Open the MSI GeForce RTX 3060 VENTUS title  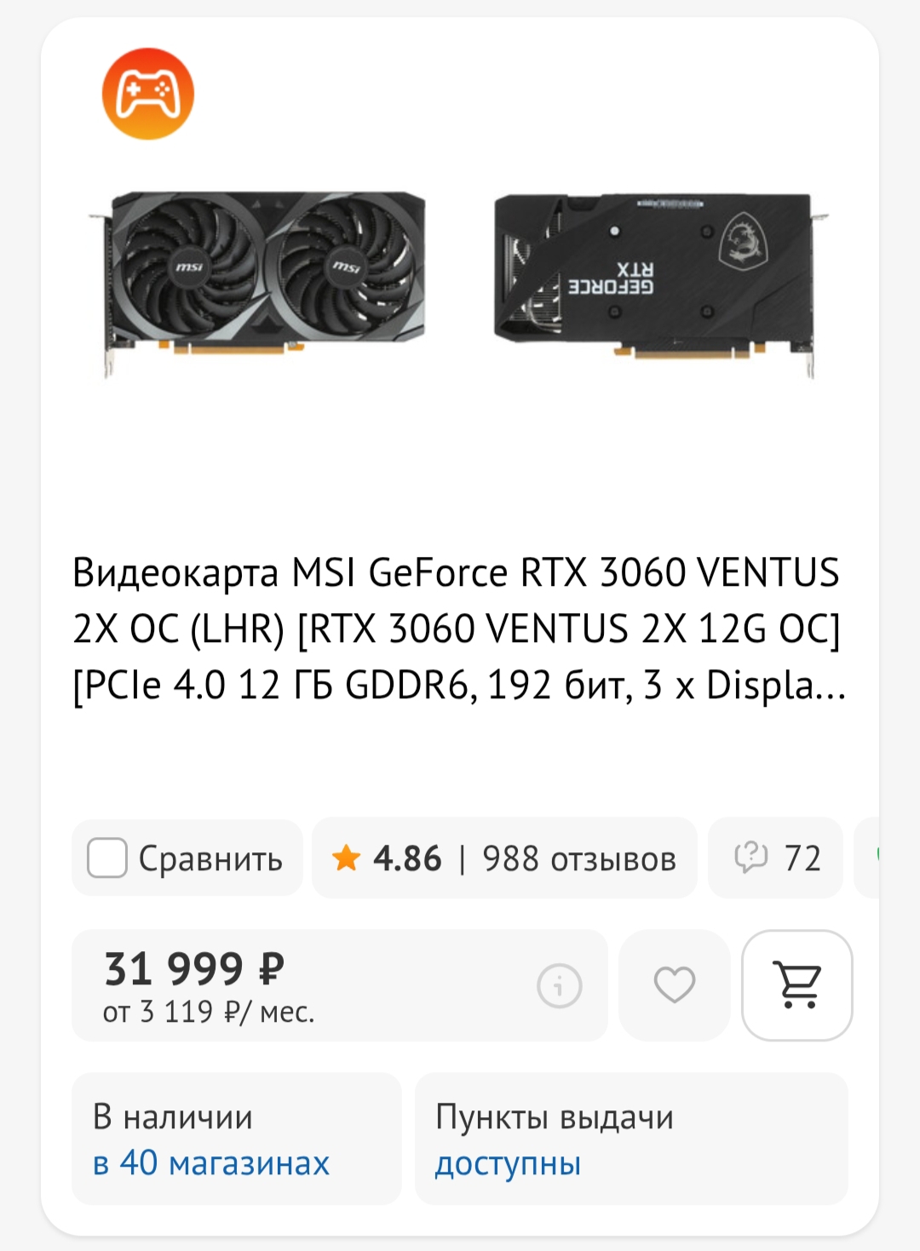point(460,628)
